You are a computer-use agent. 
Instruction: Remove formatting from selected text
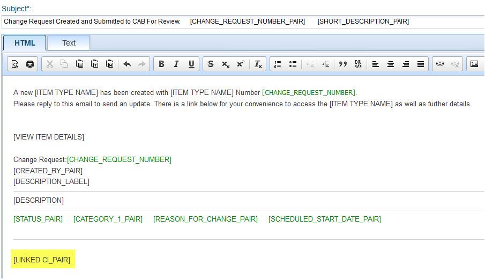pyautogui.click(x=258, y=64)
